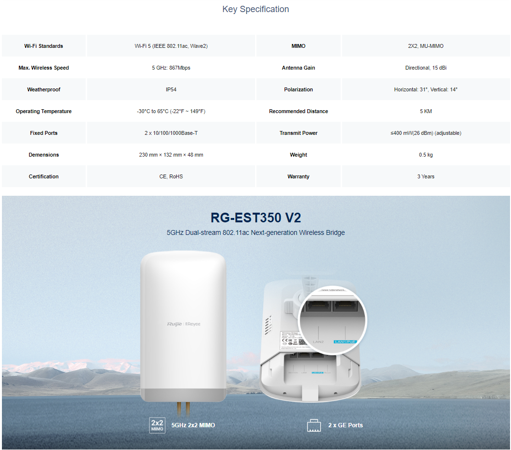
Task: Click the 'Weatherproof' label
Action: (x=44, y=89)
